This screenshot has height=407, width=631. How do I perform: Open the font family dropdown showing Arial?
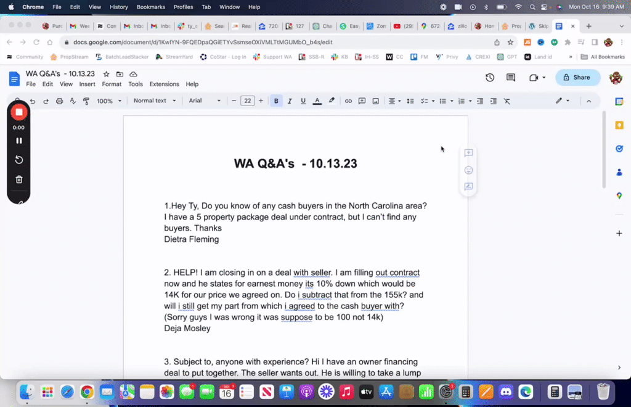click(203, 101)
